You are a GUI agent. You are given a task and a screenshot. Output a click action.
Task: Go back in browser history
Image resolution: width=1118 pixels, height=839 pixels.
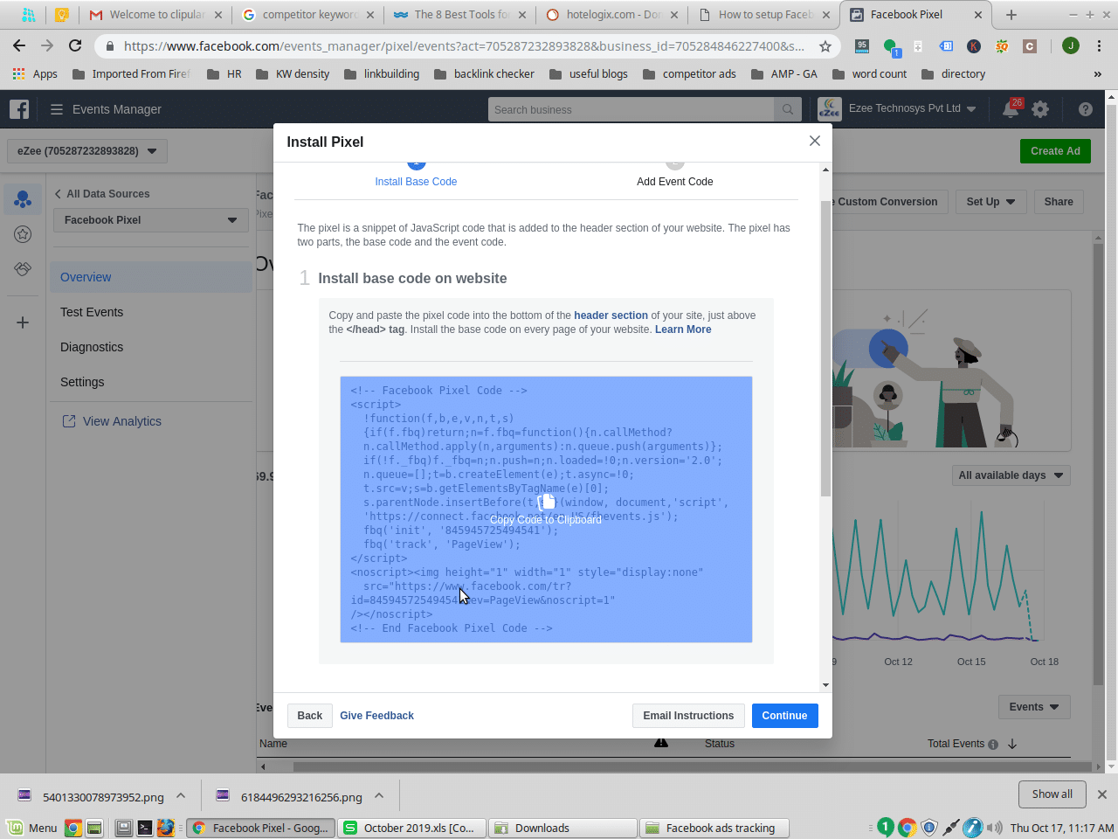coord(19,46)
